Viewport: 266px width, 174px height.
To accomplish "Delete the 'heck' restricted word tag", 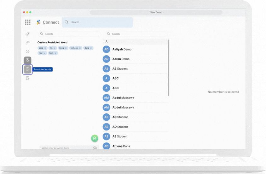I will click(x=56, y=53).
